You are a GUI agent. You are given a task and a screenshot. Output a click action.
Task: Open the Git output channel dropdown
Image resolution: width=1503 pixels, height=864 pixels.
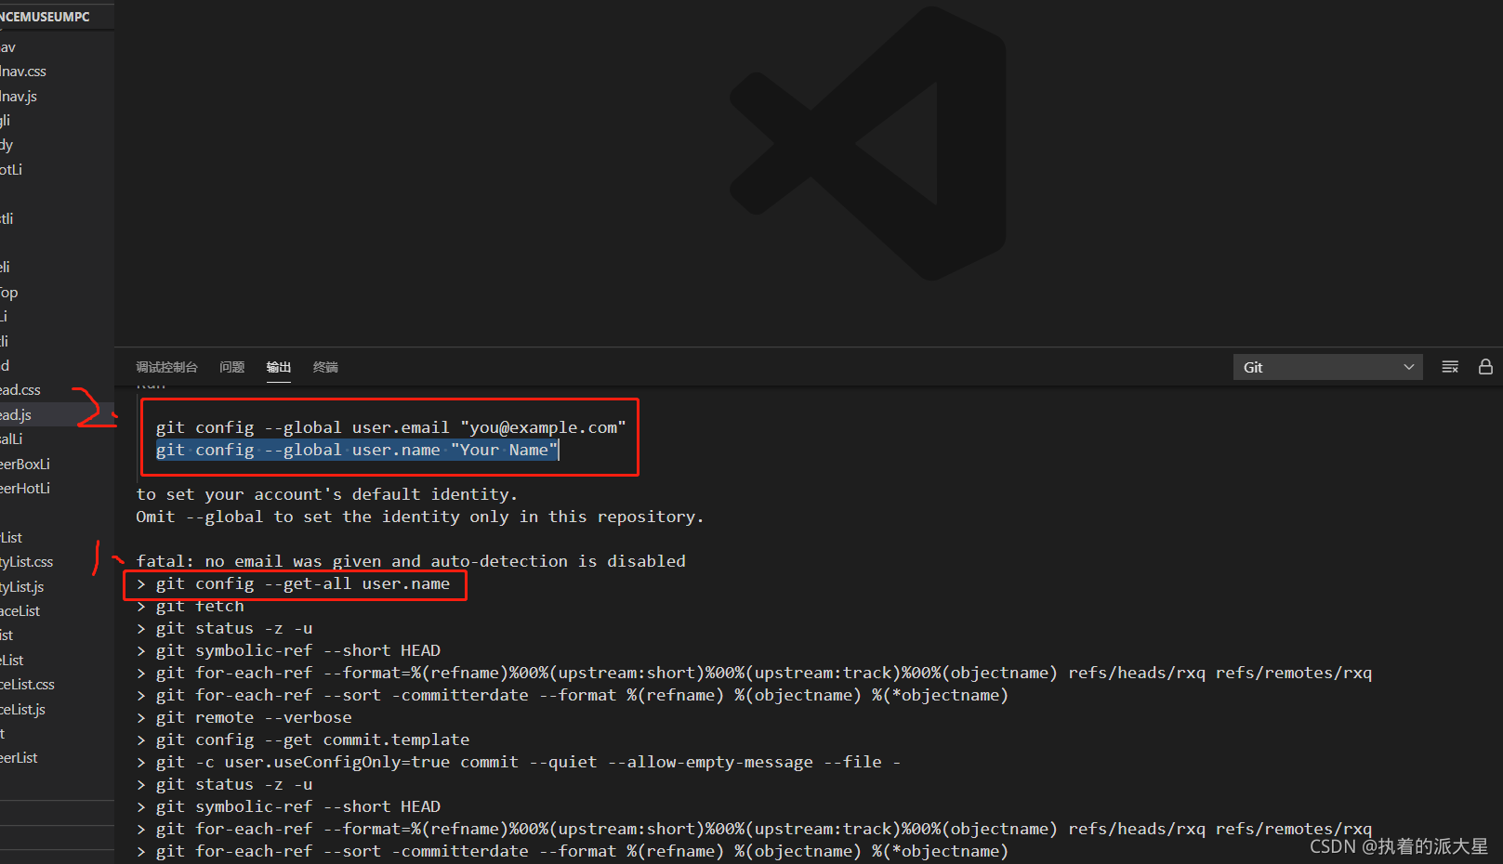pos(1327,367)
